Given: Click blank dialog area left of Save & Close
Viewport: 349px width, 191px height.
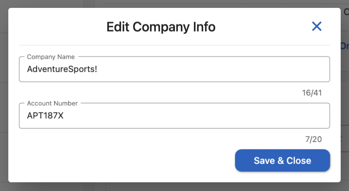Looking at the screenshot, I should click(125, 161).
